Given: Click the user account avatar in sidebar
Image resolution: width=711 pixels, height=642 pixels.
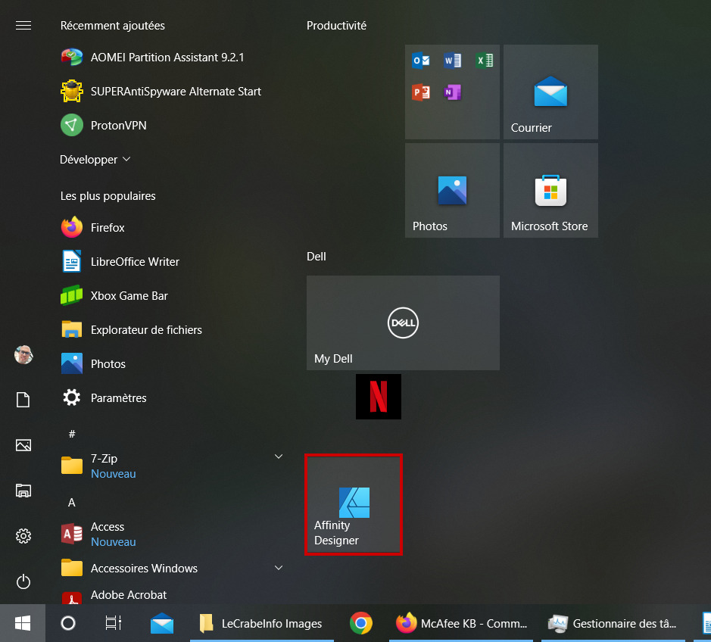Looking at the screenshot, I should [x=23, y=354].
